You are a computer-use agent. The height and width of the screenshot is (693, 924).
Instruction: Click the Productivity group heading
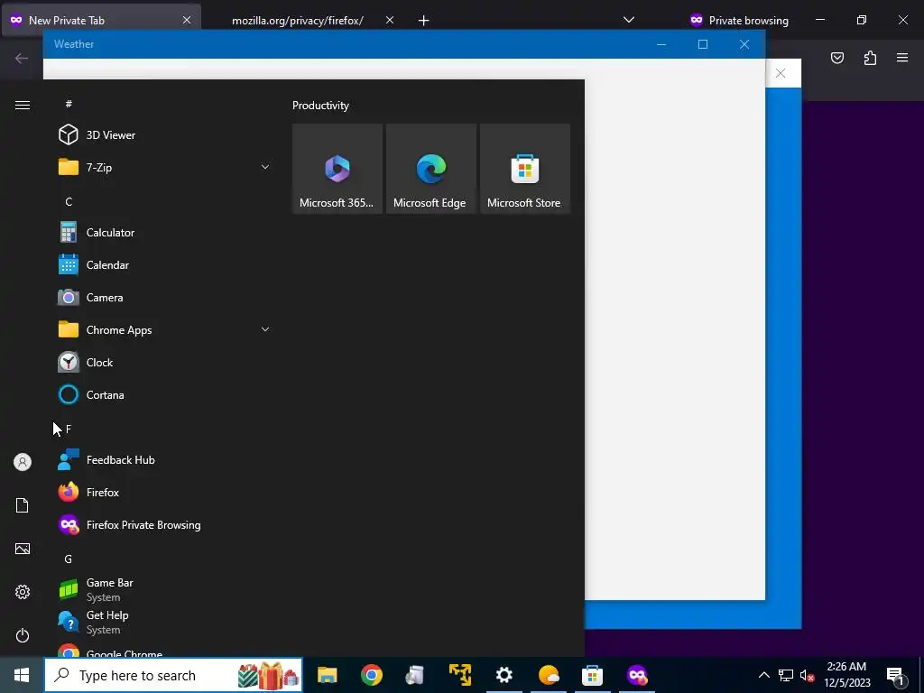coord(320,106)
